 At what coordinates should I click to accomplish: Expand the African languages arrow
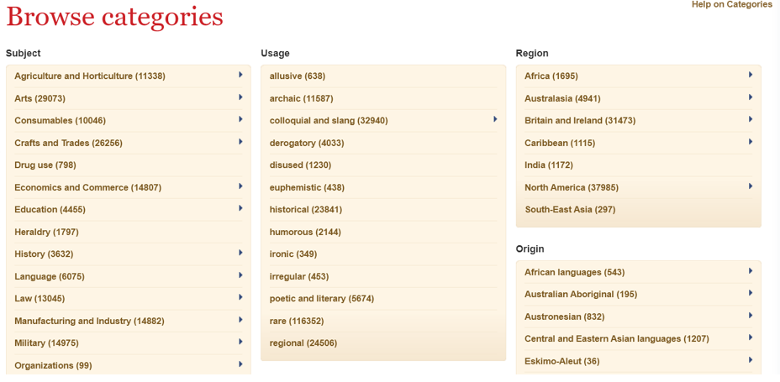750,270
